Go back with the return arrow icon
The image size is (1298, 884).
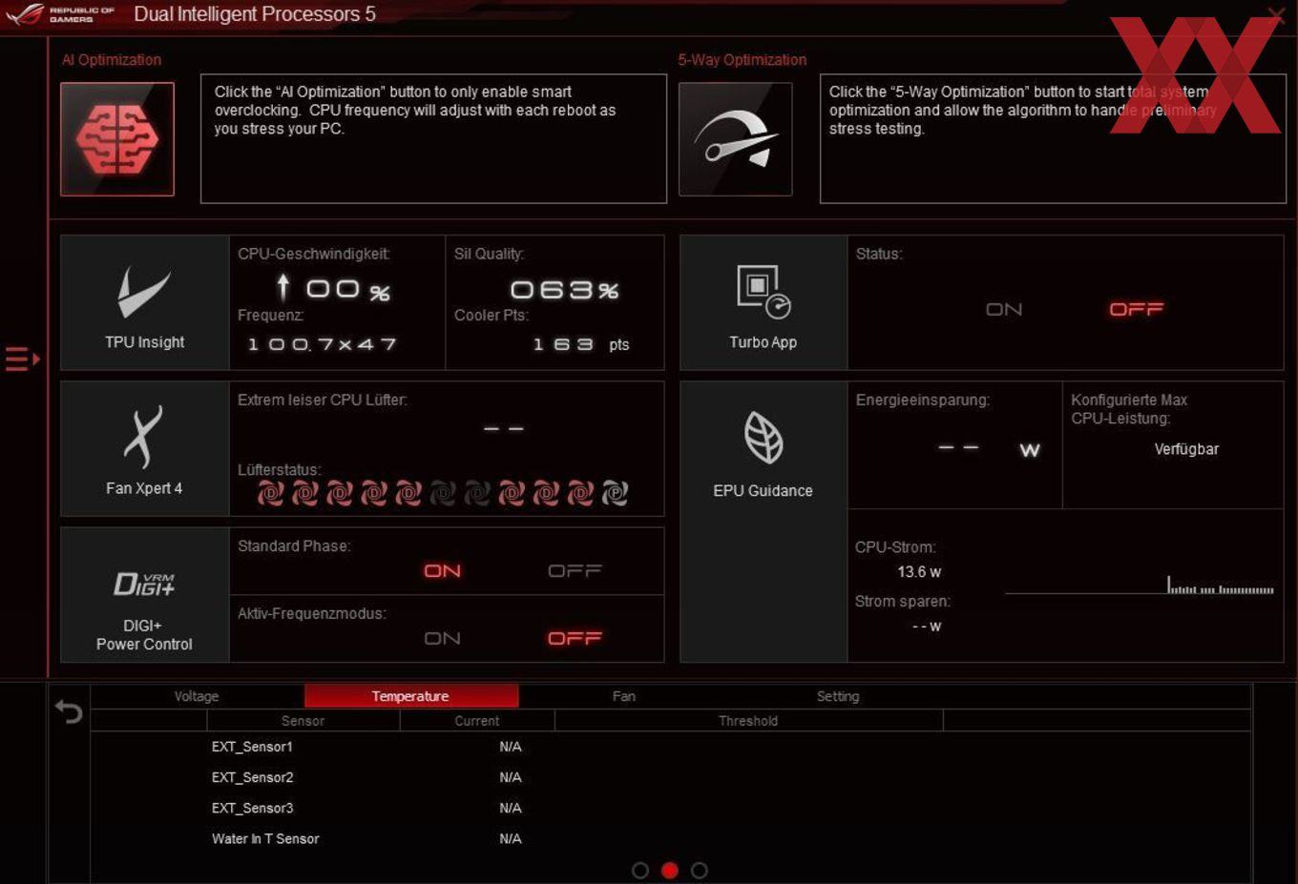pyautogui.click(x=69, y=711)
